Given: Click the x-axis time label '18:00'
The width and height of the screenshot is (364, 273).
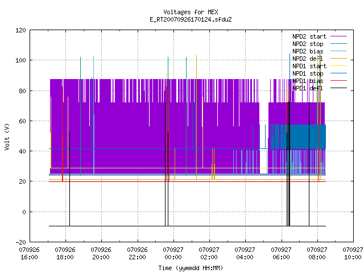Looking at the screenshot, I should click(65, 257).
